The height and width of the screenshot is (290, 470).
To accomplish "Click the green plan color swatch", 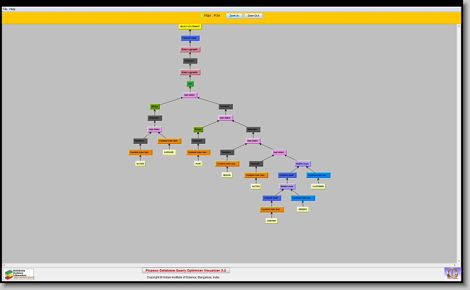I will [x=201, y=16].
